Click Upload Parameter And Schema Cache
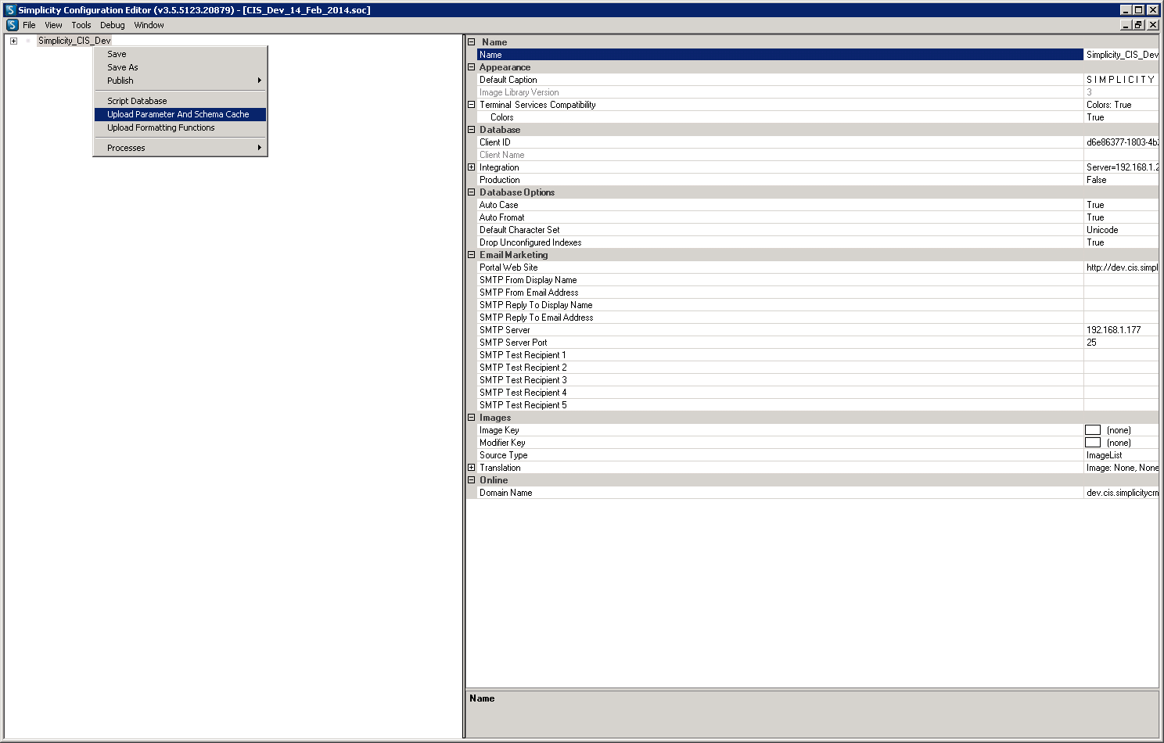Screen dimensions: 1164x743 point(180,114)
